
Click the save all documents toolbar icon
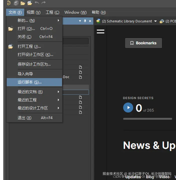[16, 3]
